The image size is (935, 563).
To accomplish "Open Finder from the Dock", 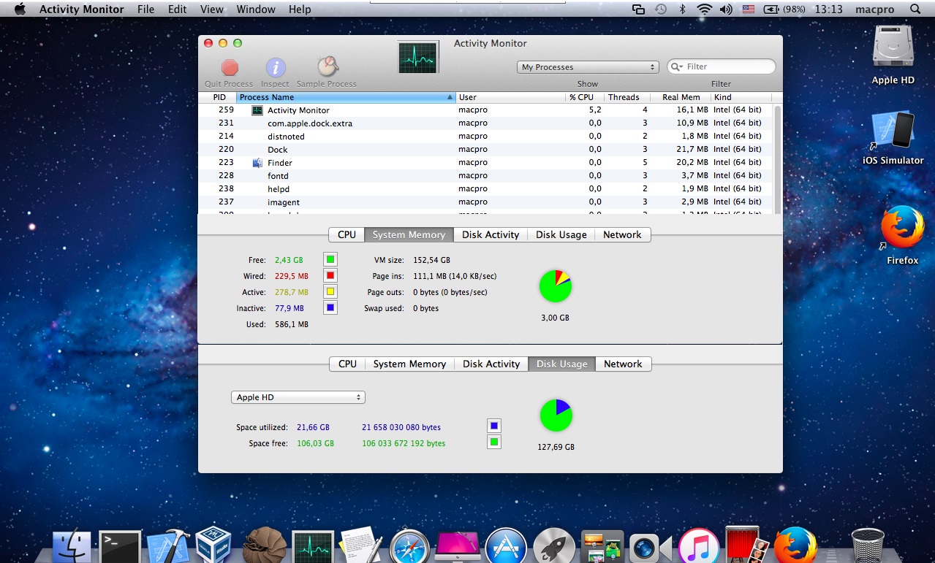I will (x=72, y=546).
